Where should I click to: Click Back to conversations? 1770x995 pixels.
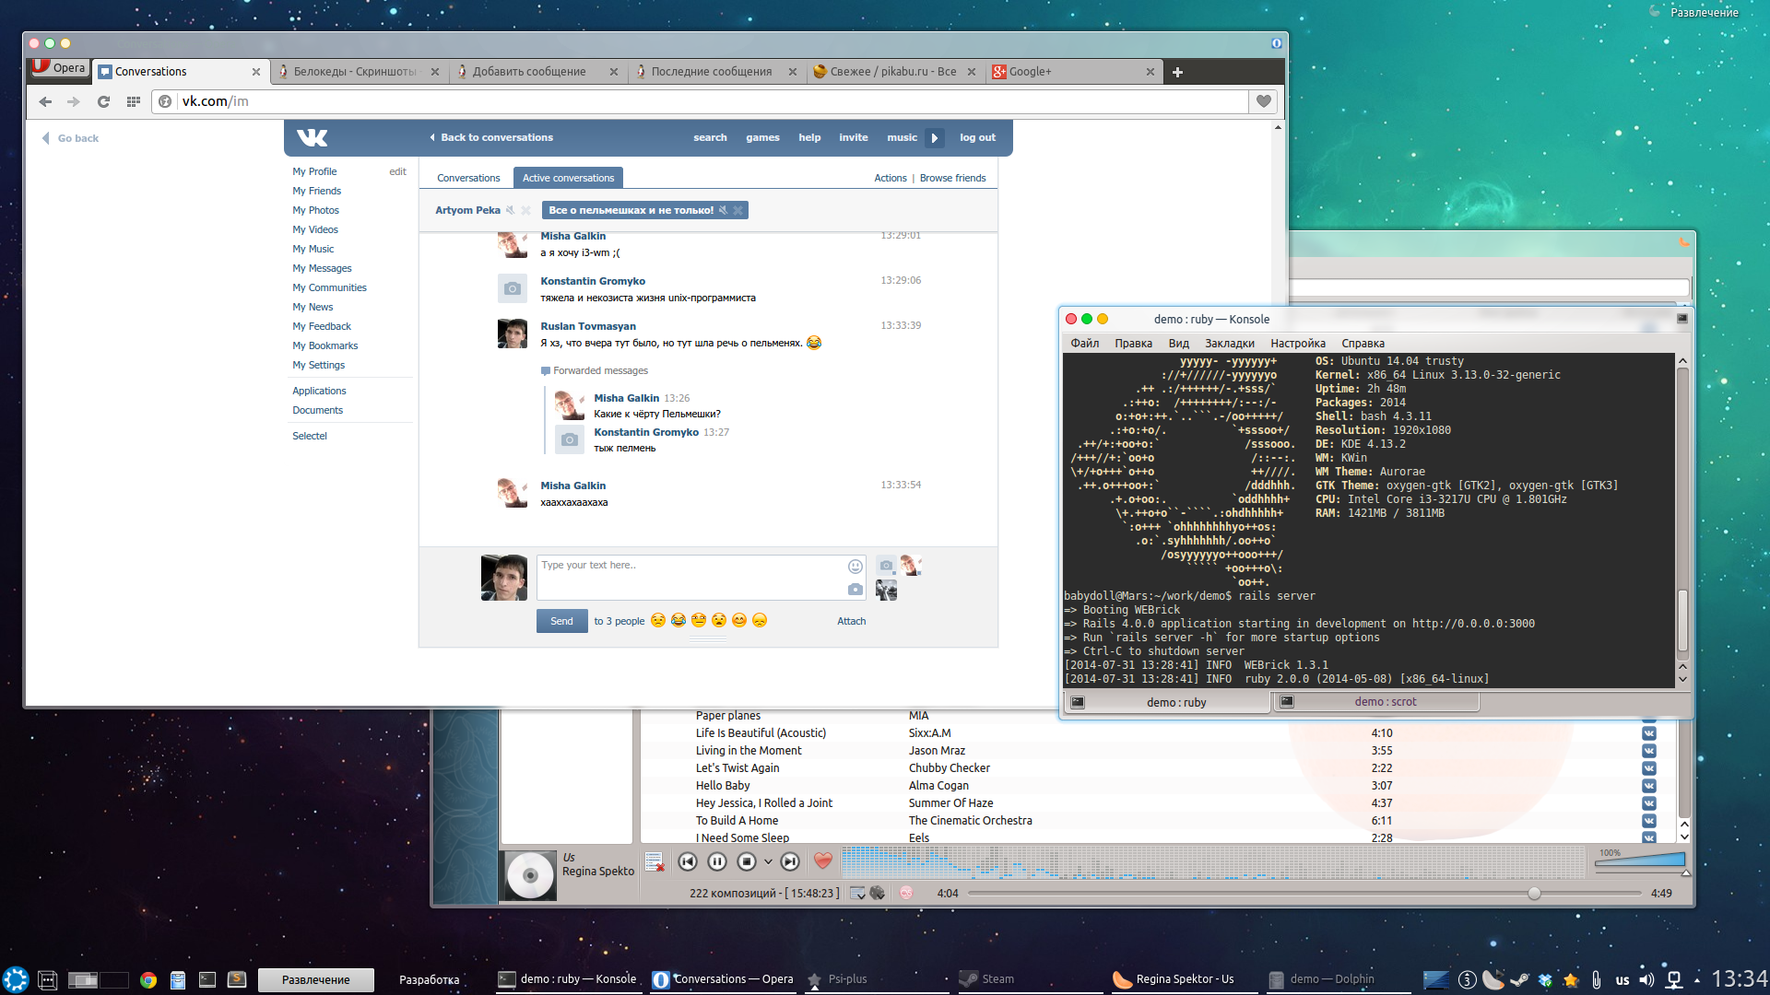(x=491, y=137)
